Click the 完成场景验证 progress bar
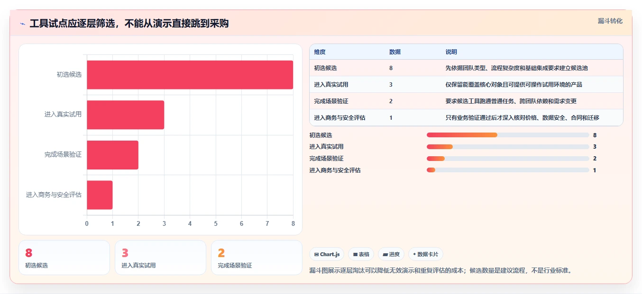Screen dimensions: 642x294 tap(508, 158)
